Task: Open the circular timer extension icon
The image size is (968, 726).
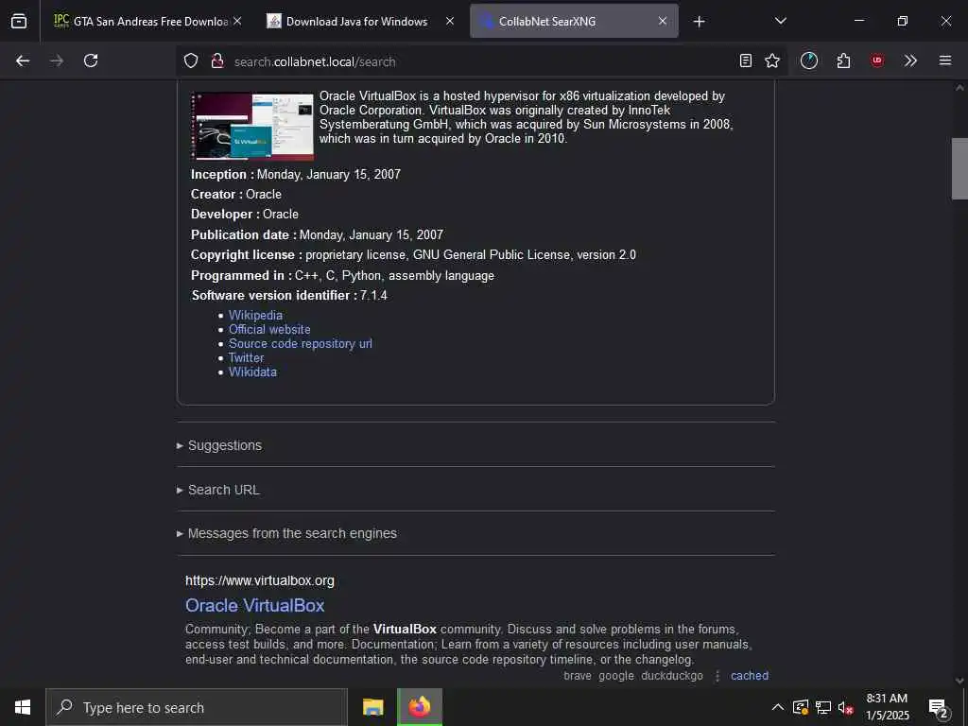Action: [809, 60]
